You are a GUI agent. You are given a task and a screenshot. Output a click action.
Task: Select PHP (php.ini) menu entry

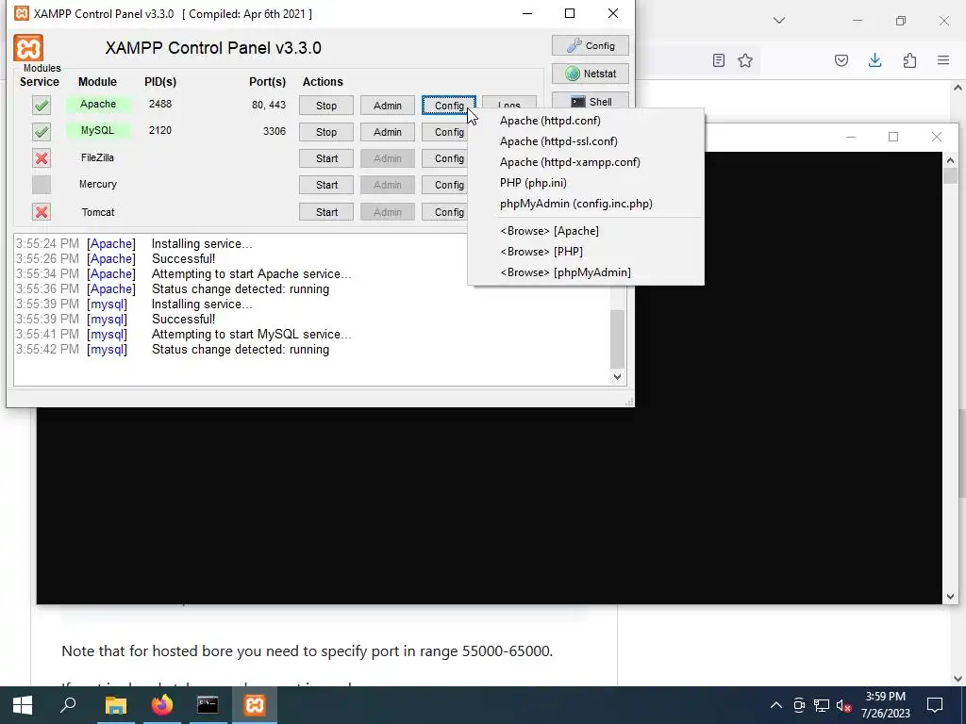point(586,183)
